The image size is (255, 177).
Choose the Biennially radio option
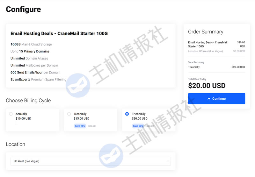(69, 114)
